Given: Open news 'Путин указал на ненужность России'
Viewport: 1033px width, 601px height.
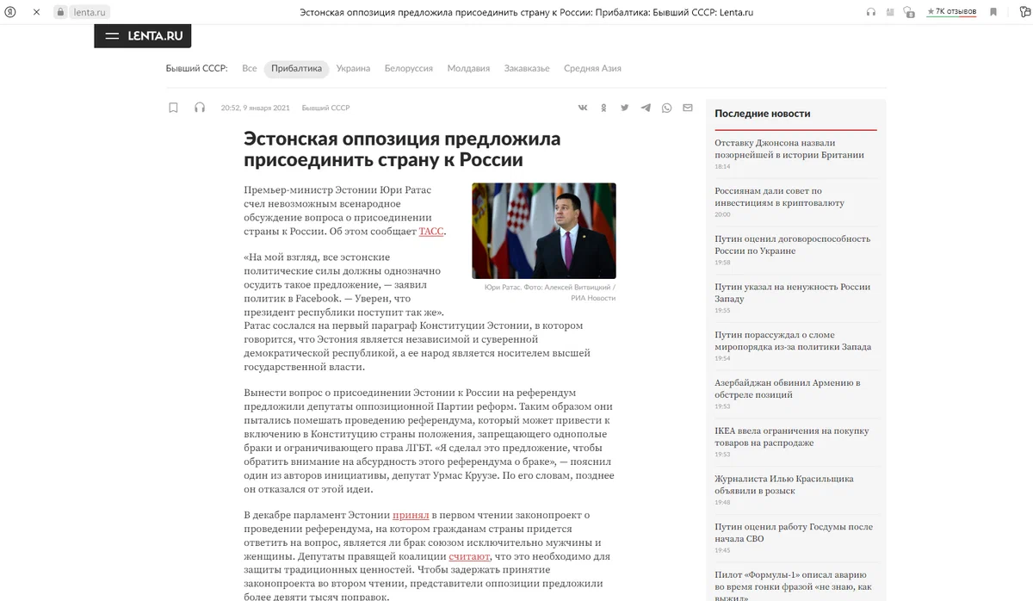Looking at the screenshot, I should pyautogui.click(x=792, y=293).
